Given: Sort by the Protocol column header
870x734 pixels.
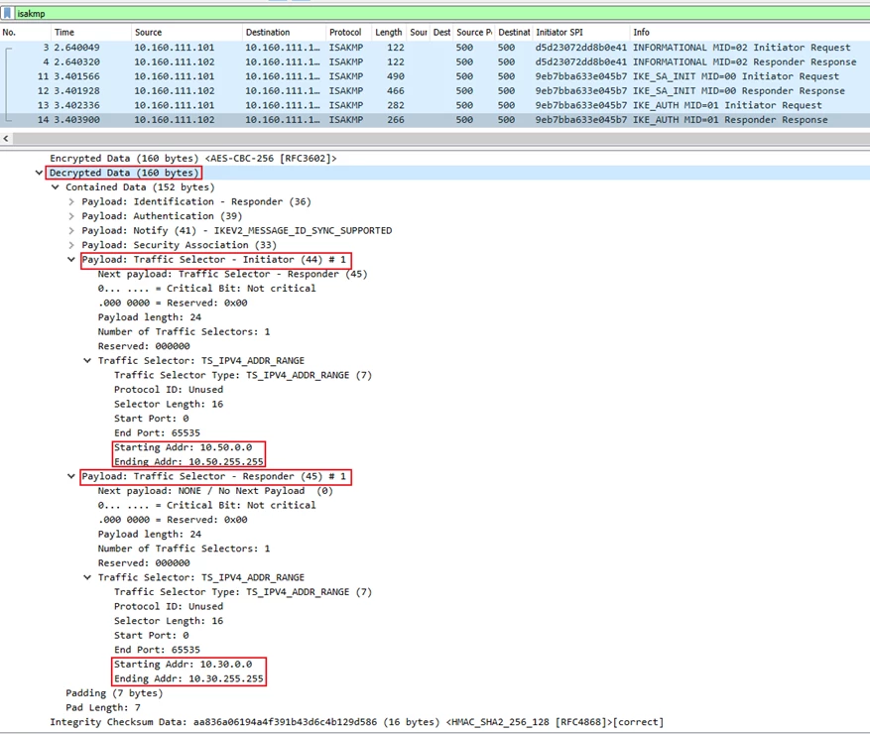Looking at the screenshot, I should coord(348,32).
